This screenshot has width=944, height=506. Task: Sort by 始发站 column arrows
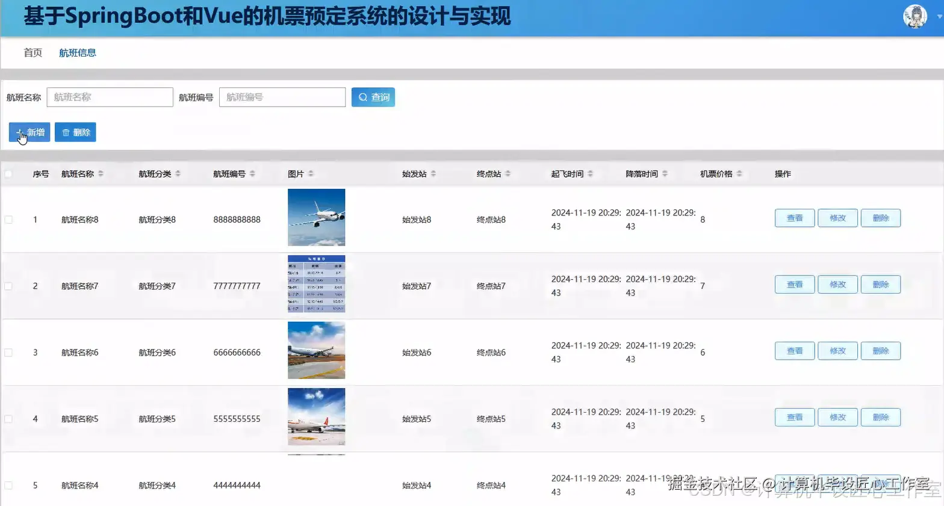point(433,174)
